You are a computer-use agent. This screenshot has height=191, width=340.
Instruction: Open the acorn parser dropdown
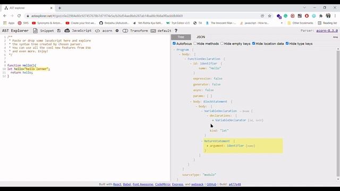click(104, 31)
